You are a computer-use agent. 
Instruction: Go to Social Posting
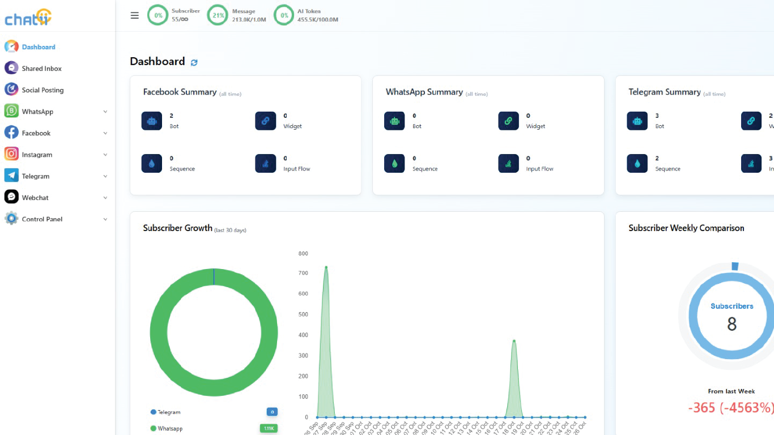point(42,90)
